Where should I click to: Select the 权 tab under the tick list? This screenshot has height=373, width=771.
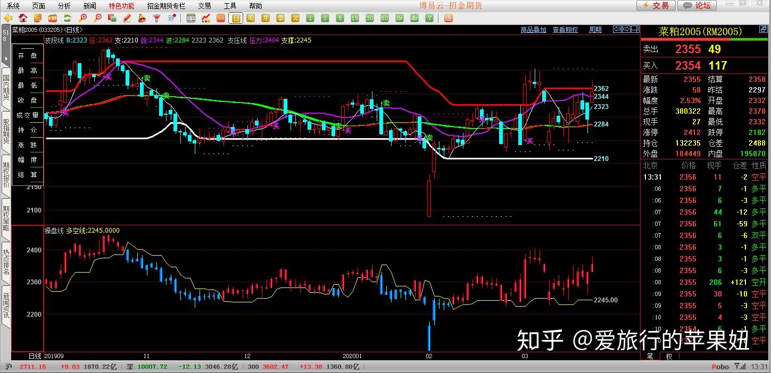(669, 356)
